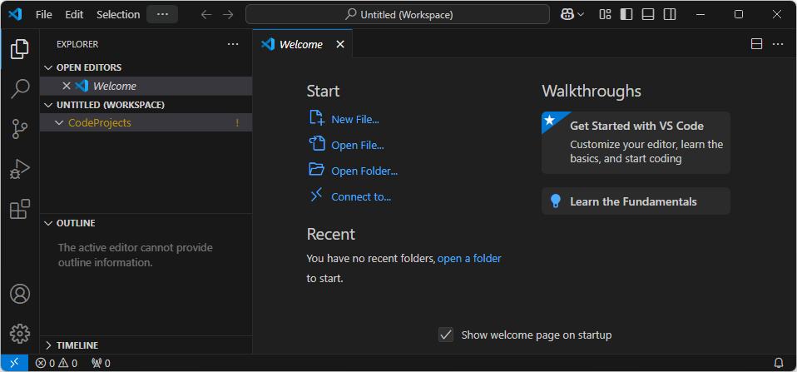The width and height of the screenshot is (797, 372).
Task: Open Get Started with VS Code walkthrough
Action: [x=636, y=143]
